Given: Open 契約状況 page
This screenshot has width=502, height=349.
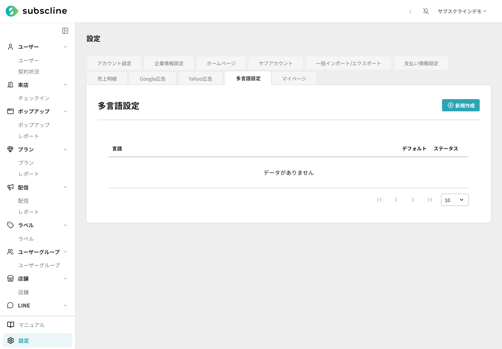Looking at the screenshot, I should pos(29,72).
